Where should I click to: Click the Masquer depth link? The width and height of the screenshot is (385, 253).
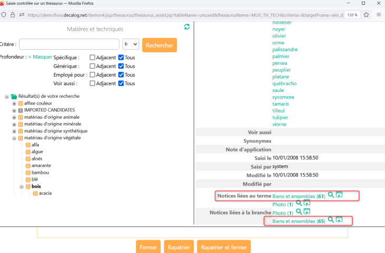click(x=42, y=57)
